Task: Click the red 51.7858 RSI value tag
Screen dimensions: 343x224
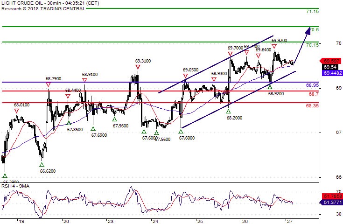Action: click(x=332, y=196)
